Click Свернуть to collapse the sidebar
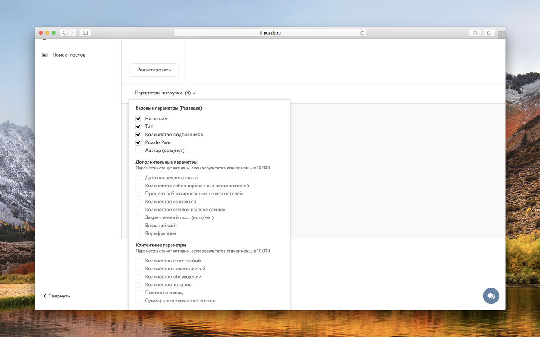The height and width of the screenshot is (337, 540). tap(57, 296)
